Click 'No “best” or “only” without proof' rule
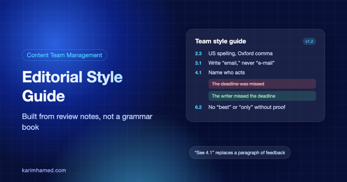 click(x=247, y=107)
